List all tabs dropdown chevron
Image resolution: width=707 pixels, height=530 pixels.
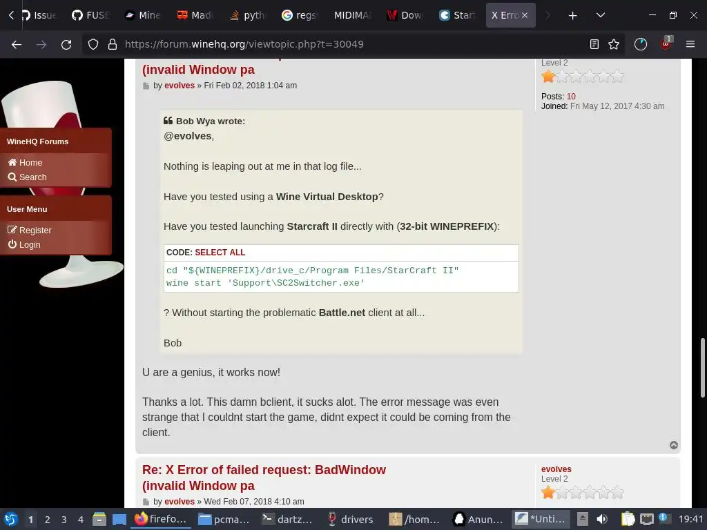[x=601, y=15]
